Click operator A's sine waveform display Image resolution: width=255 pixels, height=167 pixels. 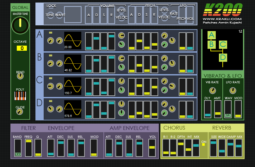pyautogui.click(x=72, y=41)
